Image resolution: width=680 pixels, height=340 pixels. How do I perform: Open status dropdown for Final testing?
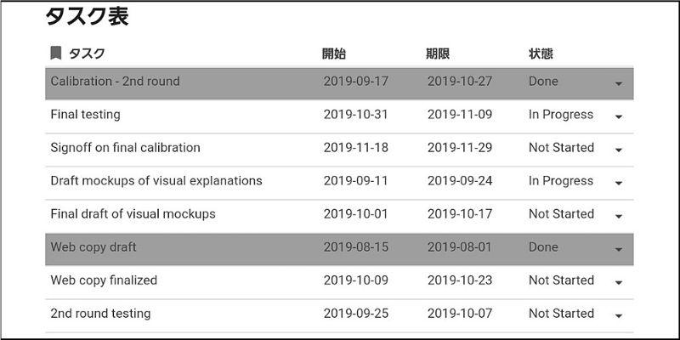click(x=619, y=116)
